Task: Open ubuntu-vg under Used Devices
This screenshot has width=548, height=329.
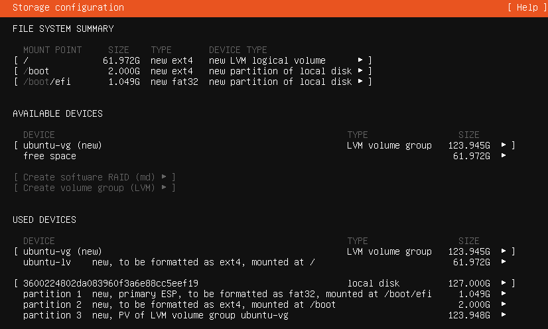Action: pyautogui.click(x=265, y=251)
